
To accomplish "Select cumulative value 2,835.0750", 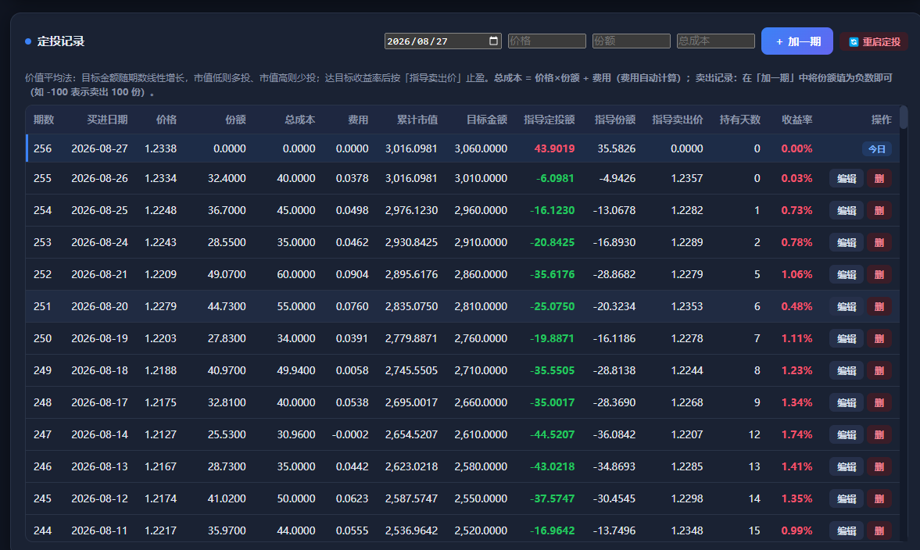I will (x=411, y=307).
